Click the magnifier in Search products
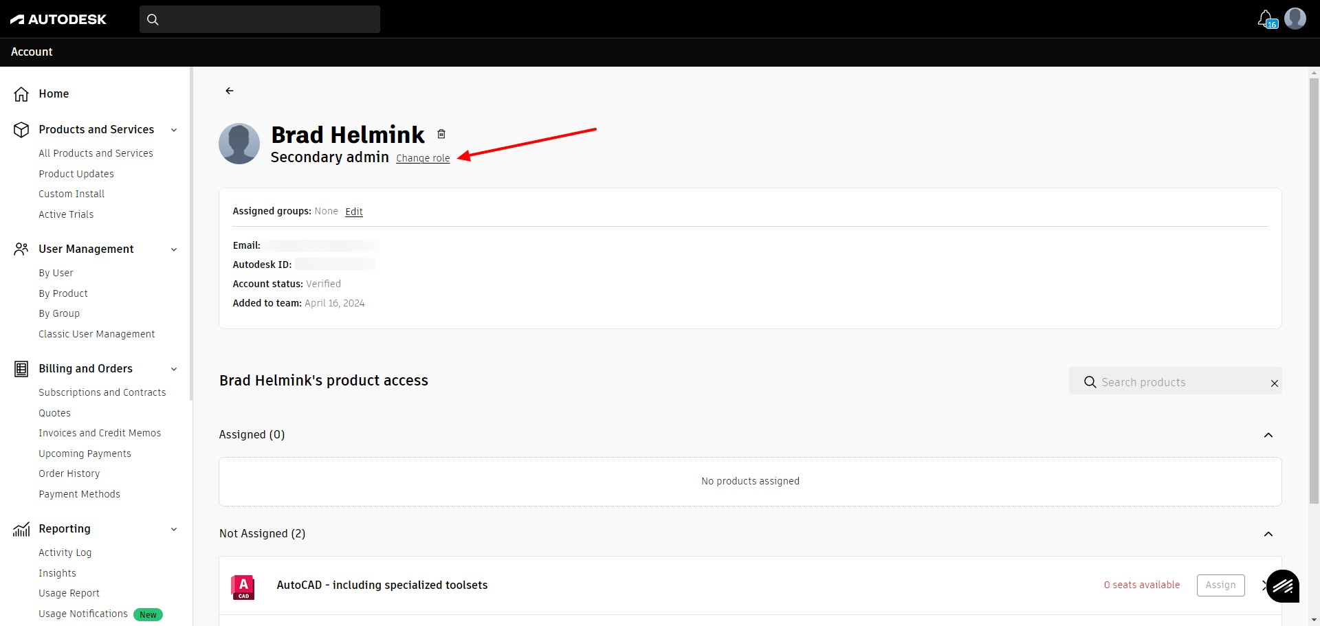The width and height of the screenshot is (1320, 626). pyautogui.click(x=1090, y=382)
